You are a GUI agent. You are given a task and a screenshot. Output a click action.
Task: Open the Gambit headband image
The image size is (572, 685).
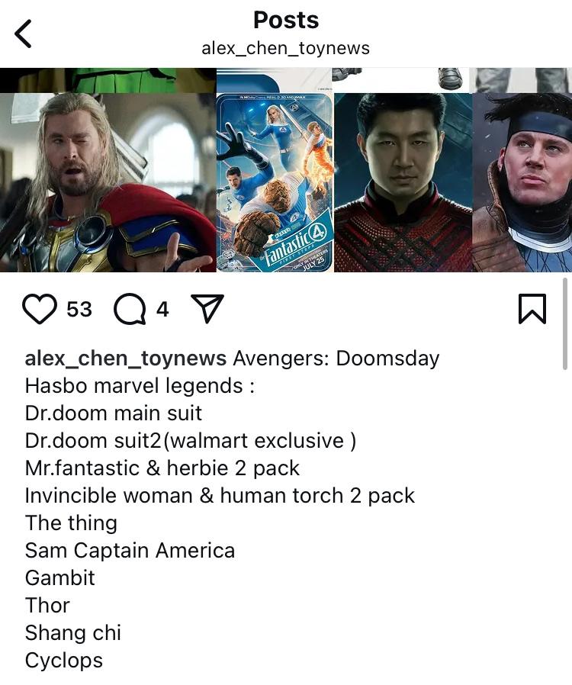[522, 182]
